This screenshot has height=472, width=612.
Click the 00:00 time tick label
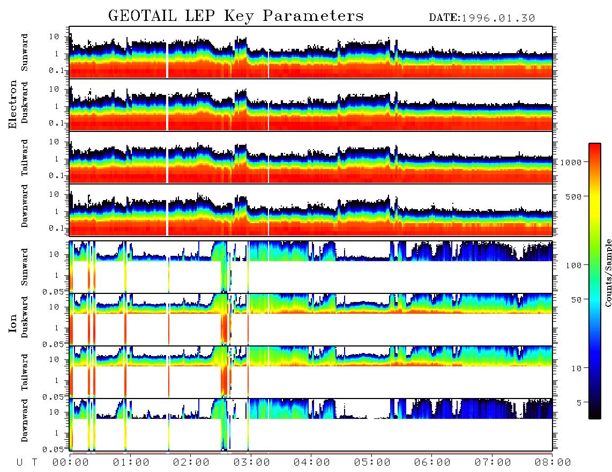pyautogui.click(x=71, y=462)
